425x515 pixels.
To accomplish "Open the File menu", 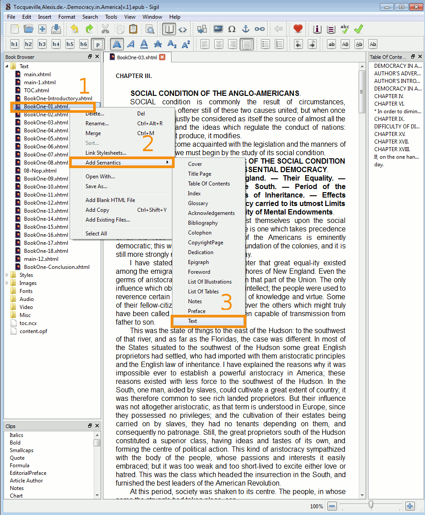I will click(x=11, y=17).
